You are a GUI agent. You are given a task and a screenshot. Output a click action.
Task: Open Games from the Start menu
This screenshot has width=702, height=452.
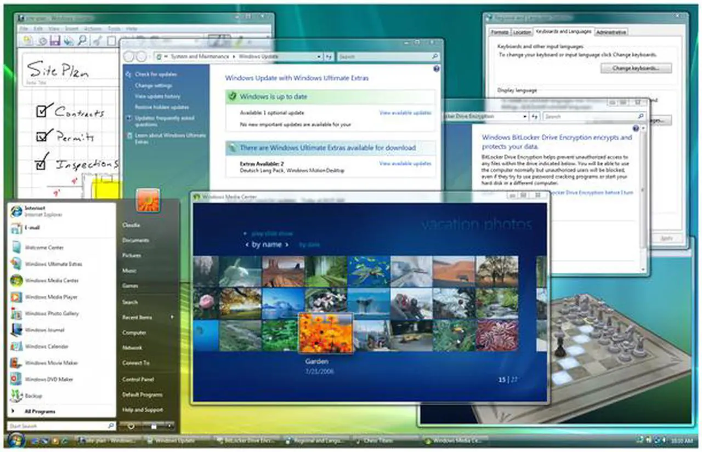tap(130, 286)
